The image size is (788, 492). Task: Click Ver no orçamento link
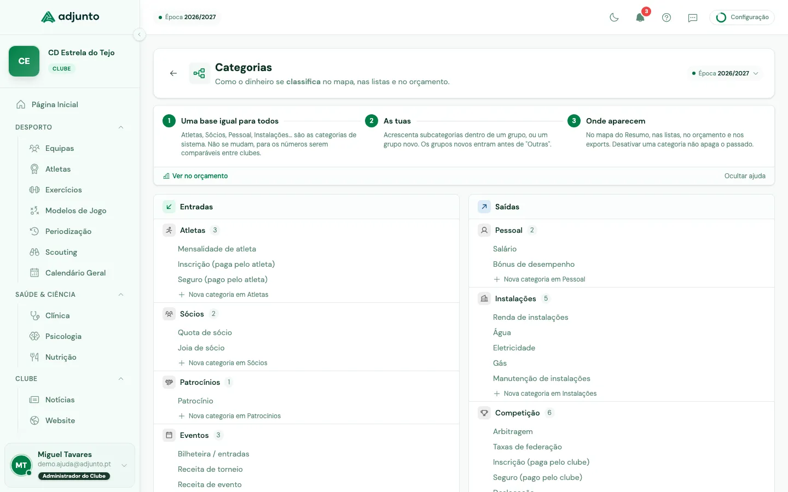195,176
